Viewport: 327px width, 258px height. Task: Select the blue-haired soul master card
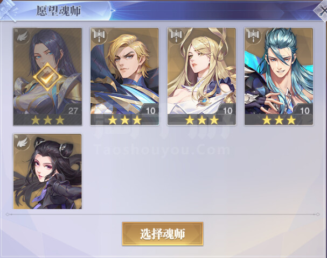pyautogui.click(x=279, y=76)
